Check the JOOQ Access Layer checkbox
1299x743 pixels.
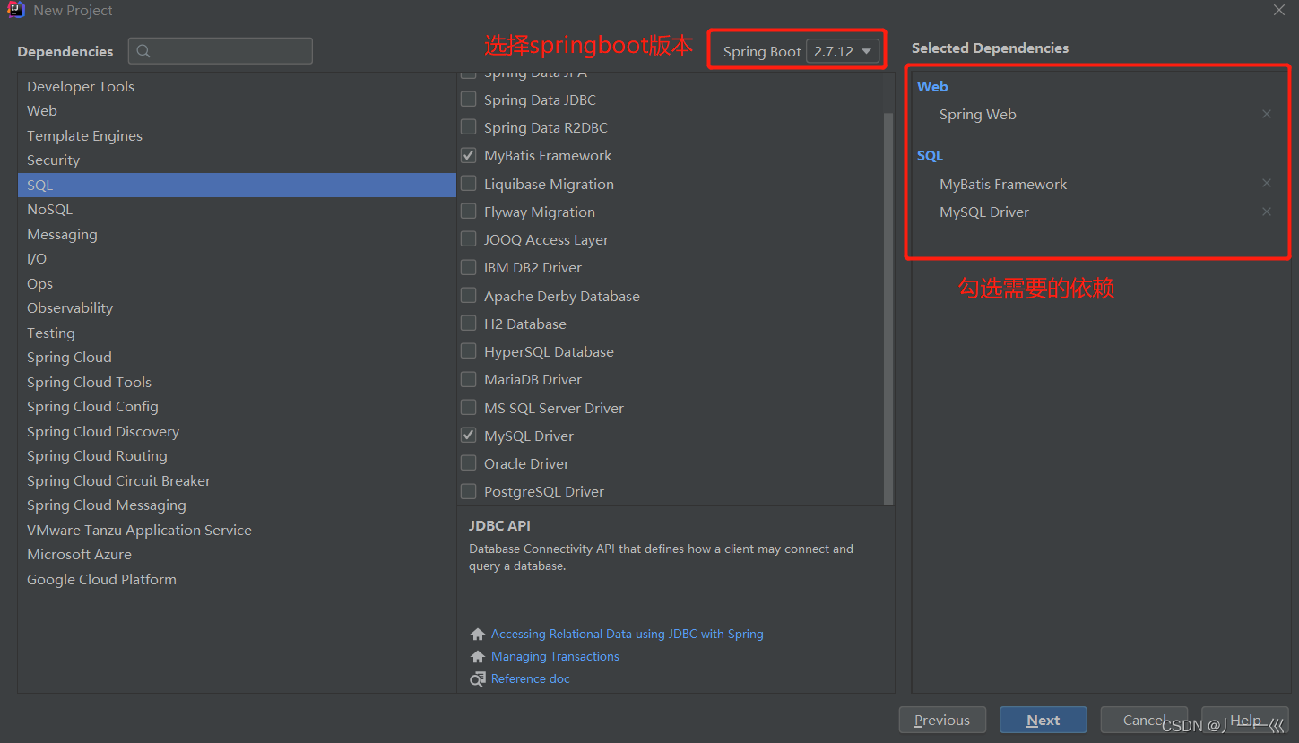[468, 239]
